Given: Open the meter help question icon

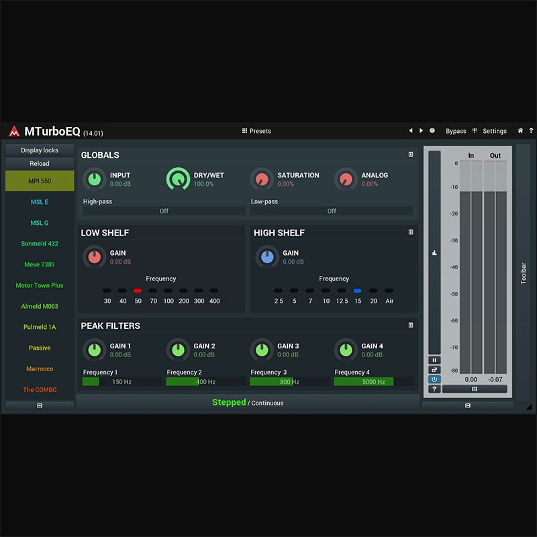Looking at the screenshot, I should coord(434,389).
